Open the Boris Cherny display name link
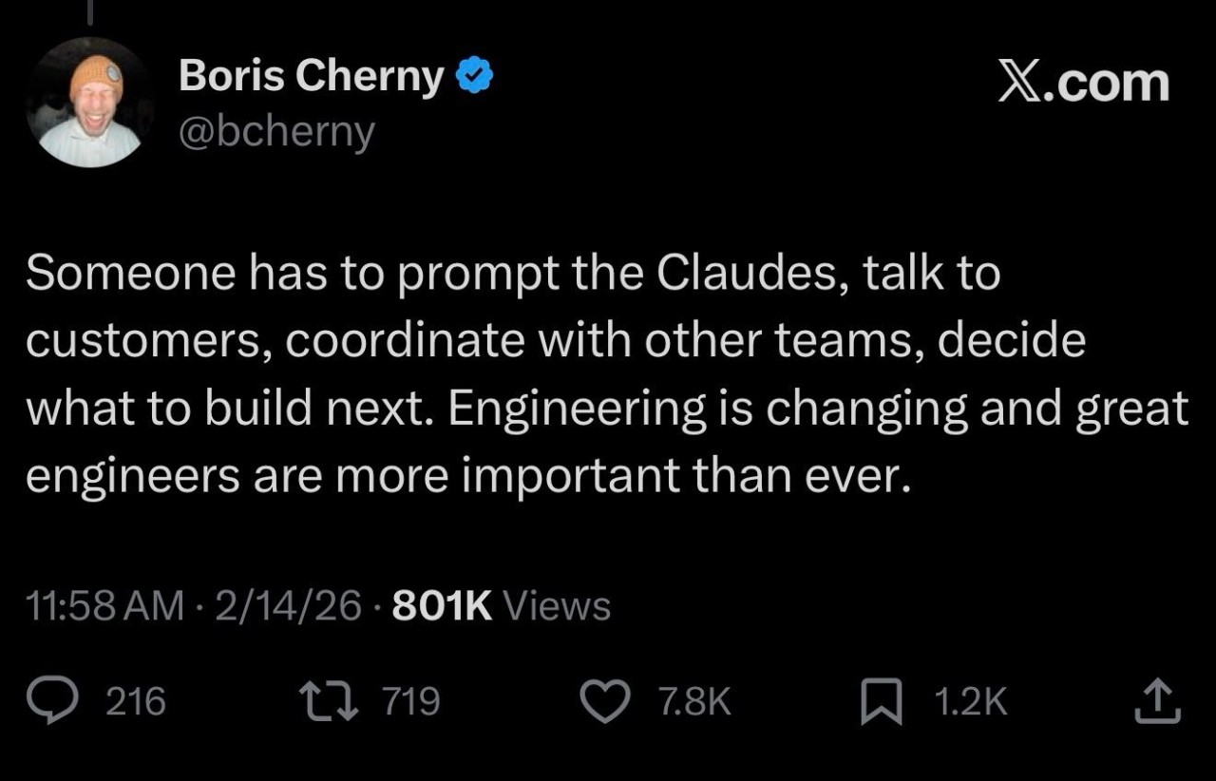 312,77
